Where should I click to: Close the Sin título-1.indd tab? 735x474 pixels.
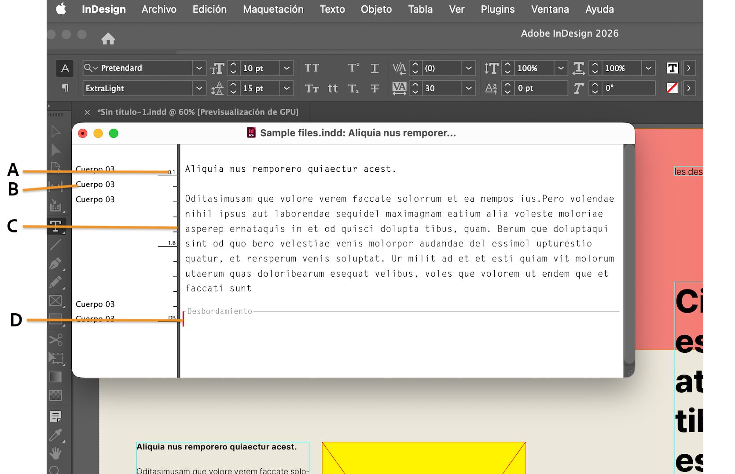click(x=87, y=112)
